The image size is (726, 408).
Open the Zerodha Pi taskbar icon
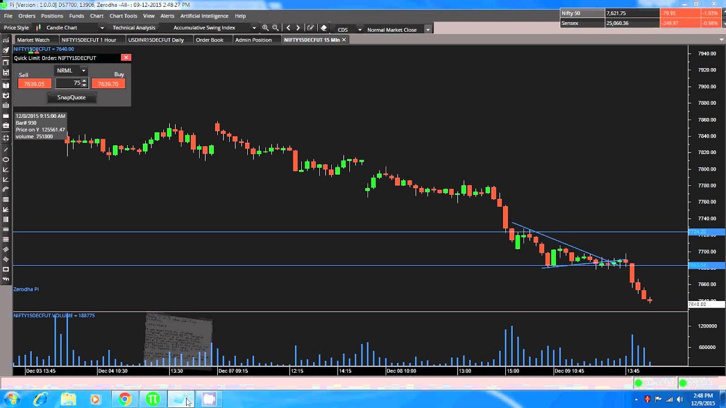pyautogui.click(x=153, y=399)
